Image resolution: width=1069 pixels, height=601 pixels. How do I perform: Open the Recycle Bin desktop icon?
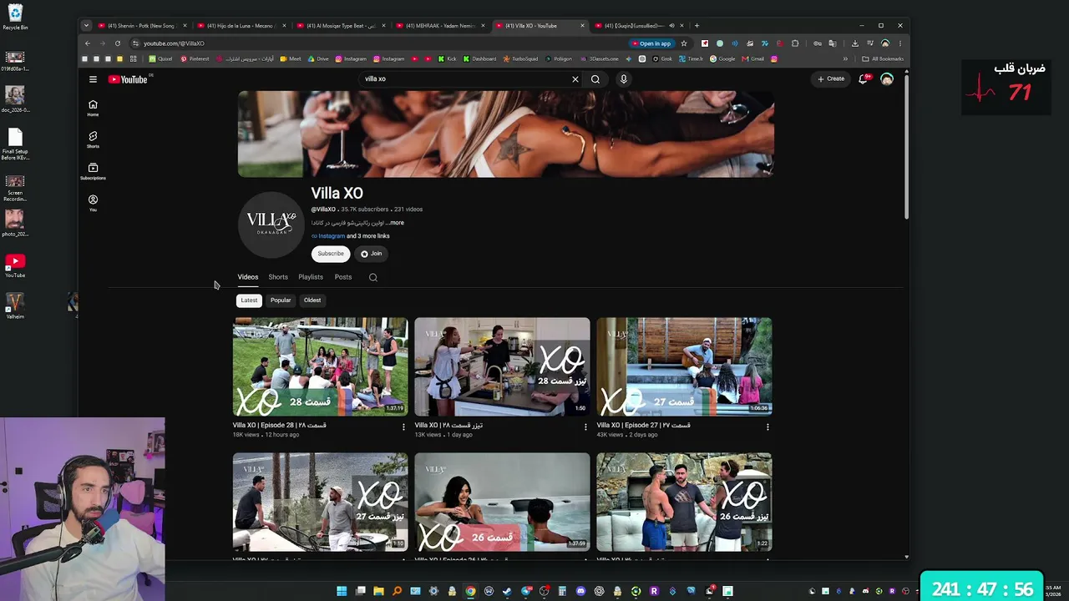15,17
